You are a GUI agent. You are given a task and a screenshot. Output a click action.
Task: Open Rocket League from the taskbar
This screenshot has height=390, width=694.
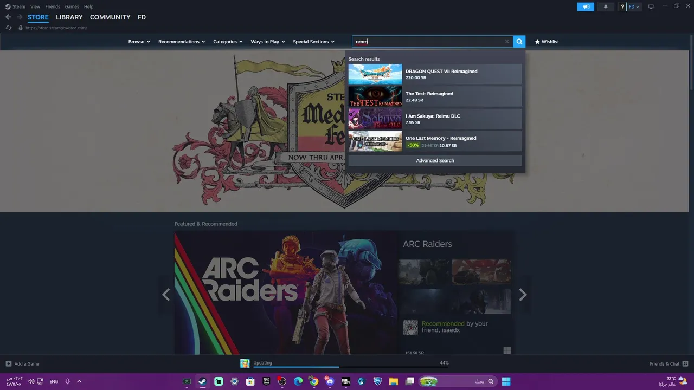click(x=378, y=381)
